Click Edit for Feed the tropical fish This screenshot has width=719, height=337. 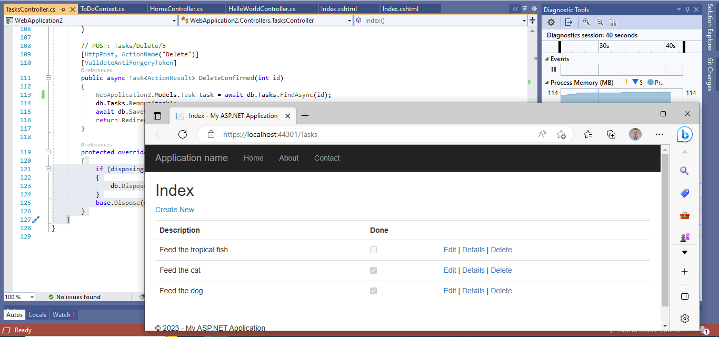450,250
